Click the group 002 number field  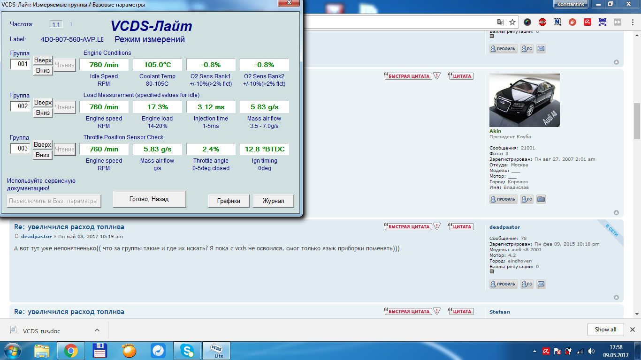[21, 106]
